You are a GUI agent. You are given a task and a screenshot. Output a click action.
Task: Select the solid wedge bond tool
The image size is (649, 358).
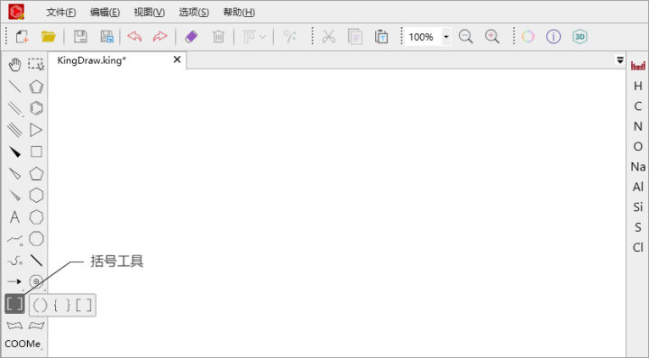pos(15,151)
